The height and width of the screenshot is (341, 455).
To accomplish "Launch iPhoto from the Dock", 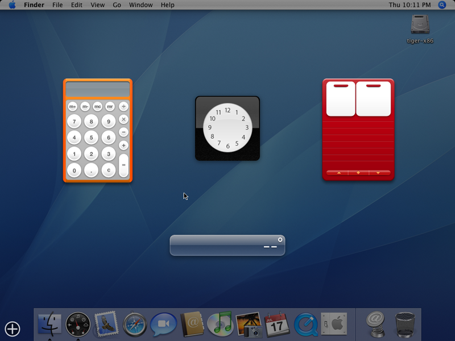I will [249, 325].
